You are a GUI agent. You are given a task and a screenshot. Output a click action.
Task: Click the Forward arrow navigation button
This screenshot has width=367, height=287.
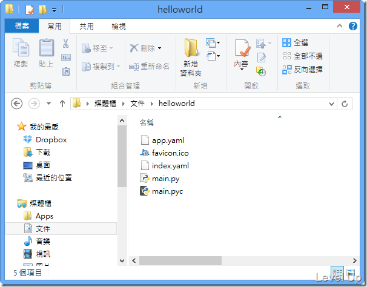(34, 104)
